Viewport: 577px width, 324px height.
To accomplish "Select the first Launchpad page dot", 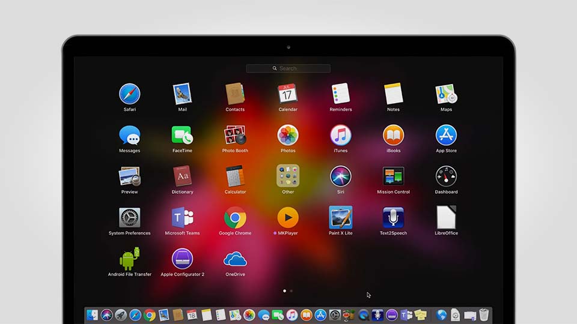I will click(x=284, y=291).
